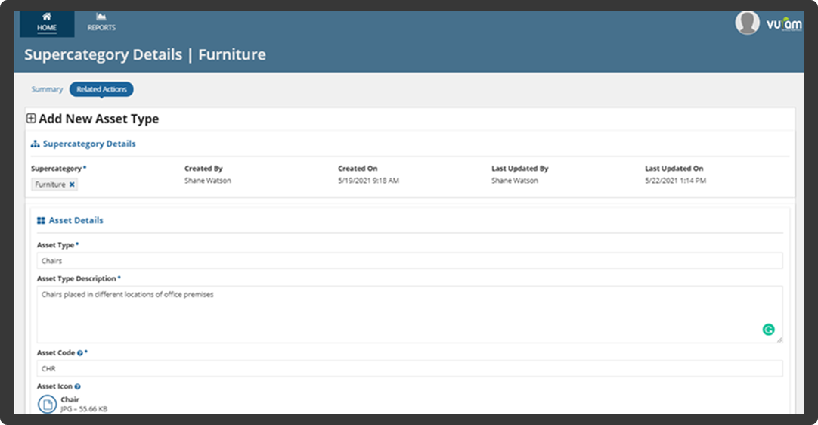
Task: Click the Supercategory Details | Furniture page title
Action: tap(145, 54)
